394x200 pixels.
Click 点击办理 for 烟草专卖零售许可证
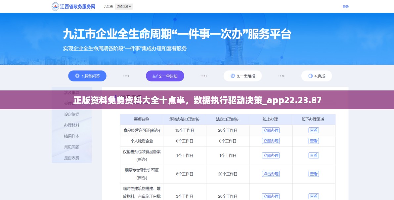pos(271,174)
